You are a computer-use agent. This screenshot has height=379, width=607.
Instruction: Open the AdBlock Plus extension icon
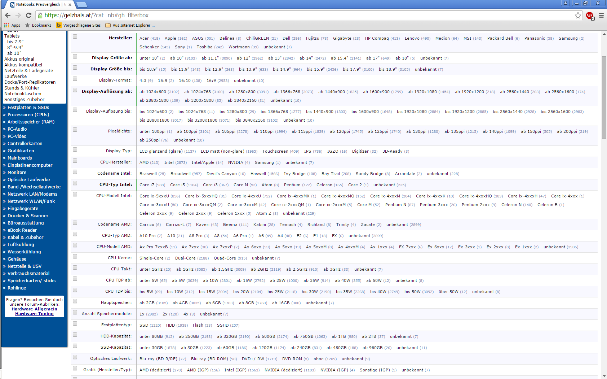click(590, 15)
